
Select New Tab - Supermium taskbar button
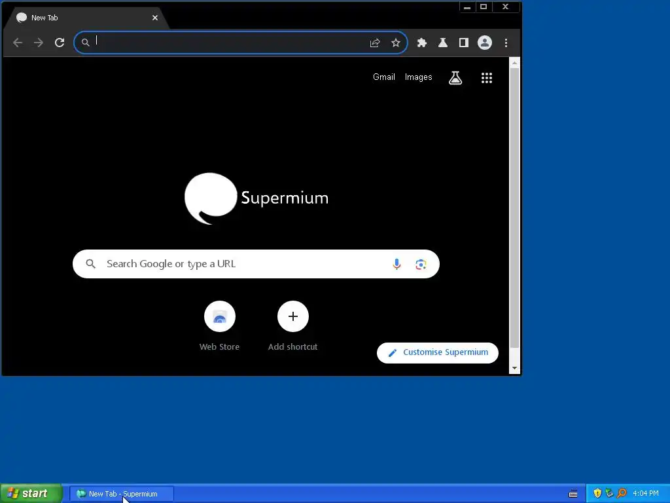click(122, 494)
